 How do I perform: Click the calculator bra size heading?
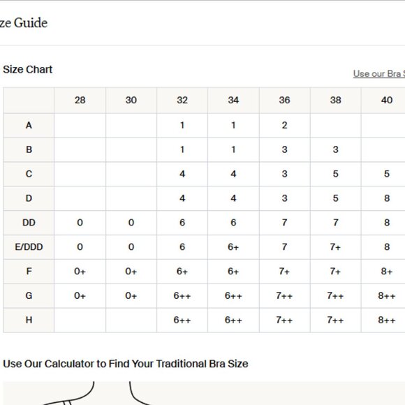click(x=126, y=364)
